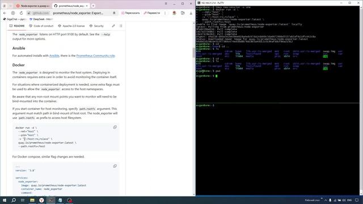Open the downloads icon in browser
Viewport: 363px width, 204px height.
[x=191, y=13]
